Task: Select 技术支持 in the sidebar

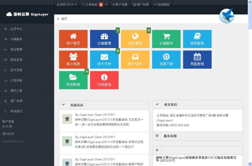Action: [x=27, y=70]
